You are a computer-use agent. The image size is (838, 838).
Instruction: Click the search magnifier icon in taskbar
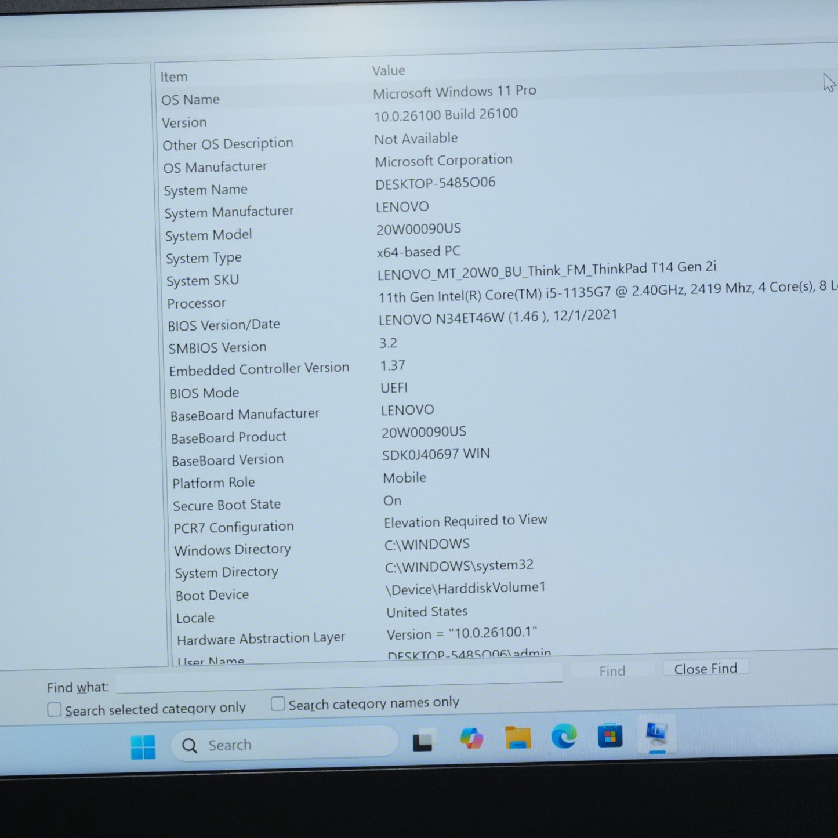(190, 746)
